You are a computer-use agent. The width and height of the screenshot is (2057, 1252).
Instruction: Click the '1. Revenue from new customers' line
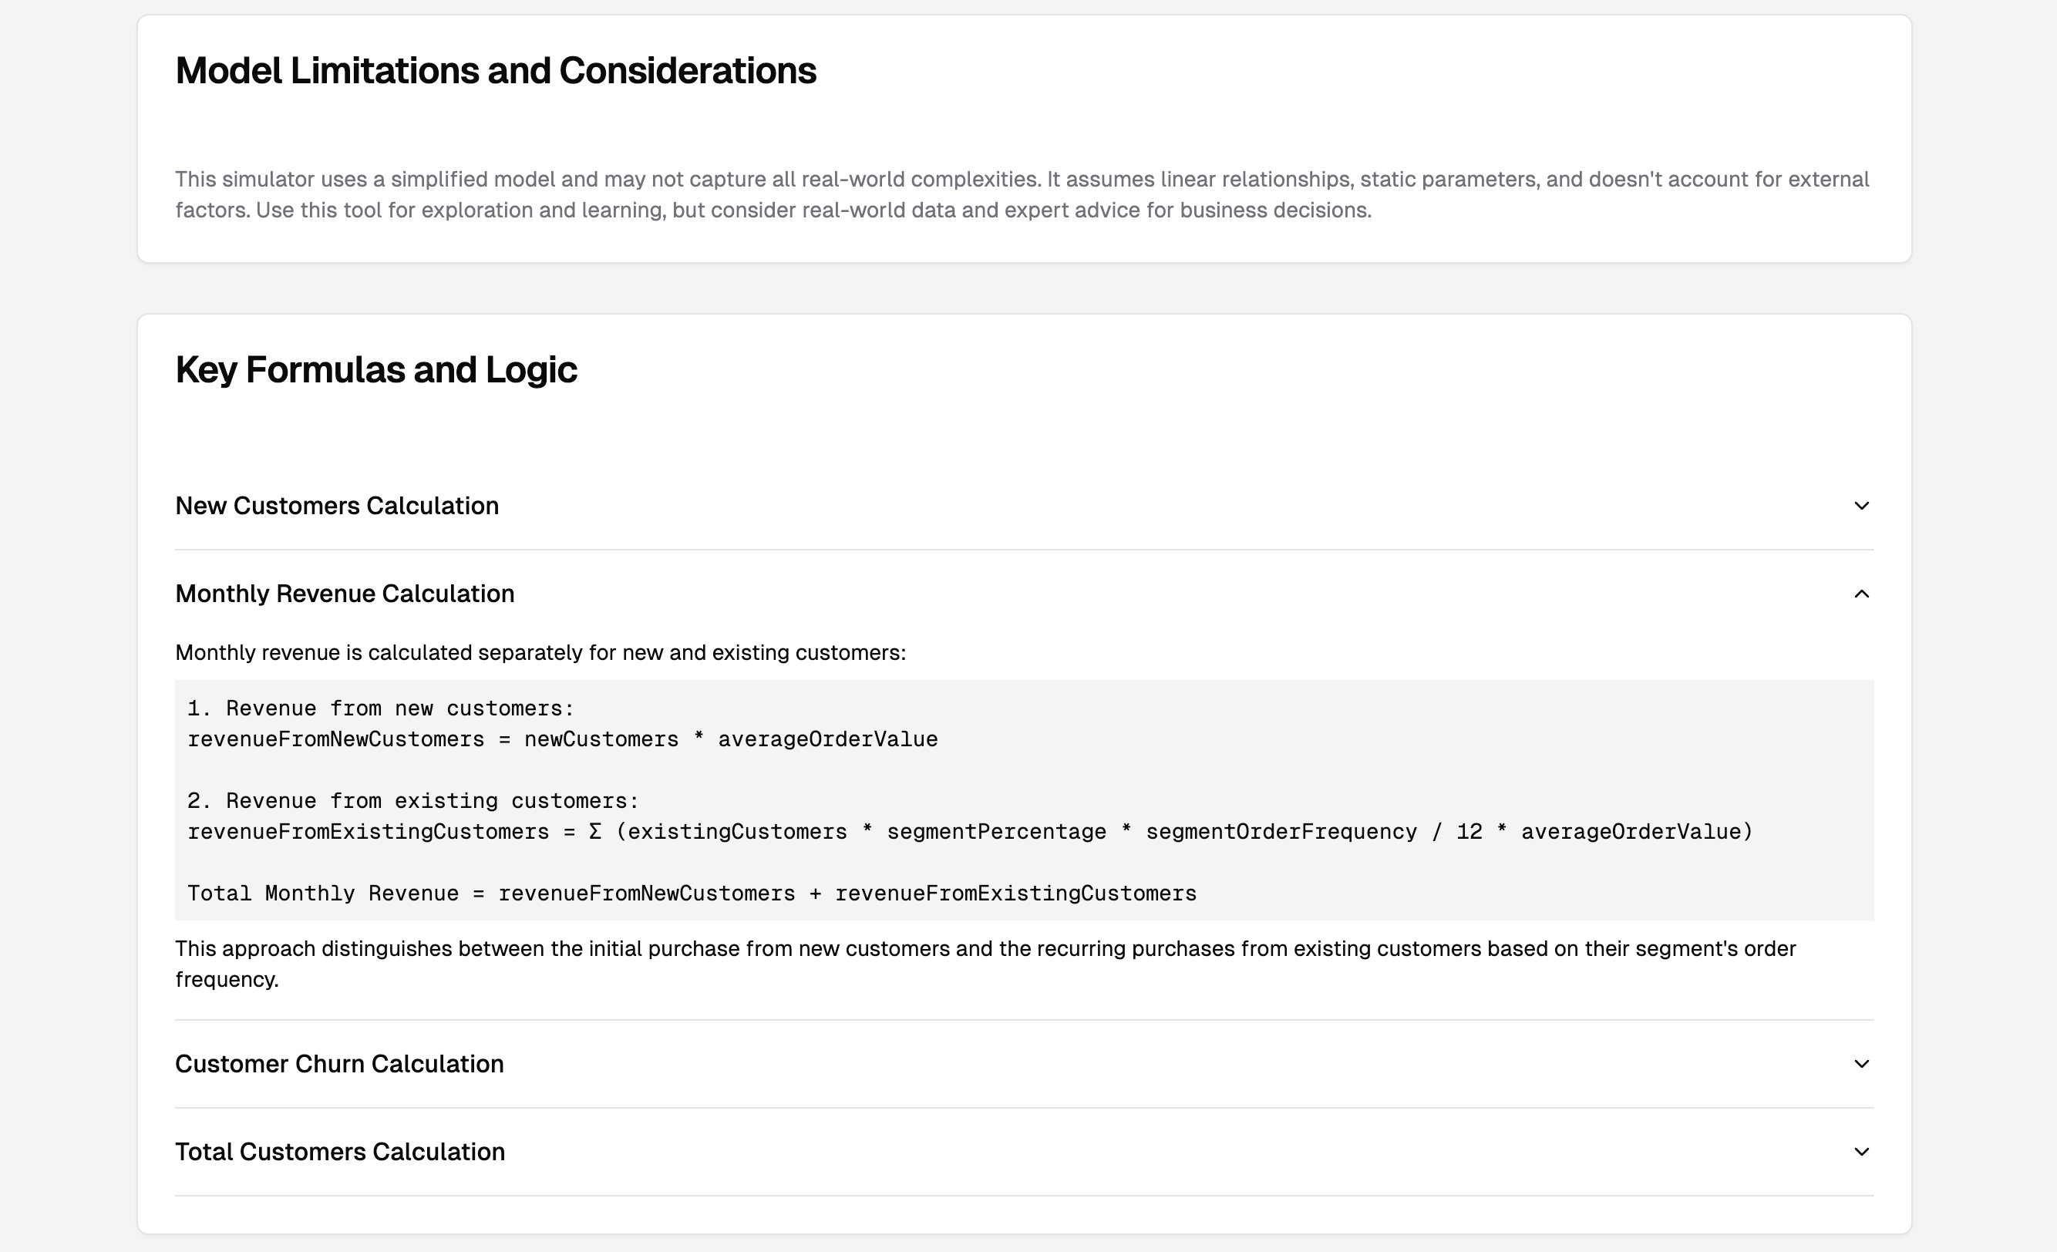pos(381,708)
